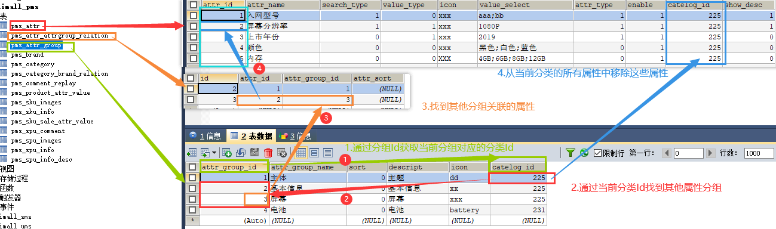Viewport: 776px width, 229px height.
Task: Click the 黑色;白色;蓝色 value cell
Action: click(525, 48)
